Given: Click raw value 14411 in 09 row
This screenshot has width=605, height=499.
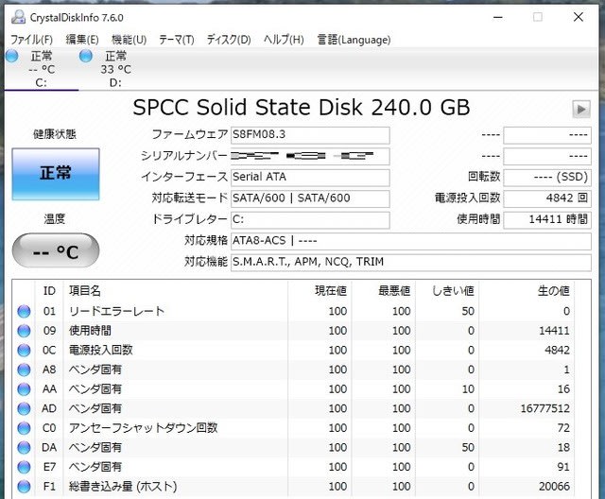Looking at the screenshot, I should (x=555, y=331).
